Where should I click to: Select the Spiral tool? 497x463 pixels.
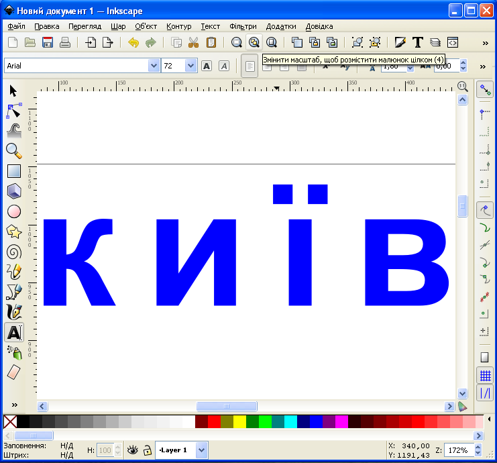(x=14, y=252)
